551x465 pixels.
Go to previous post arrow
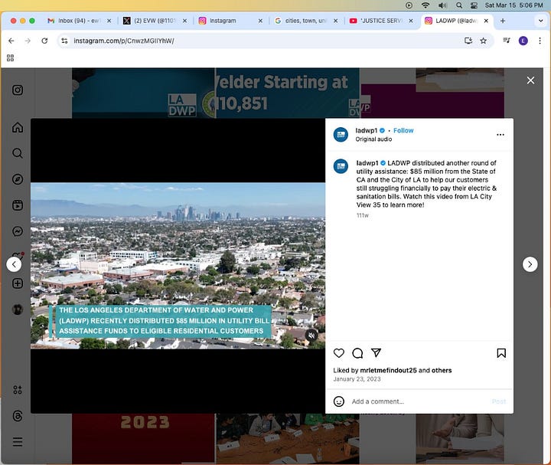[14, 264]
